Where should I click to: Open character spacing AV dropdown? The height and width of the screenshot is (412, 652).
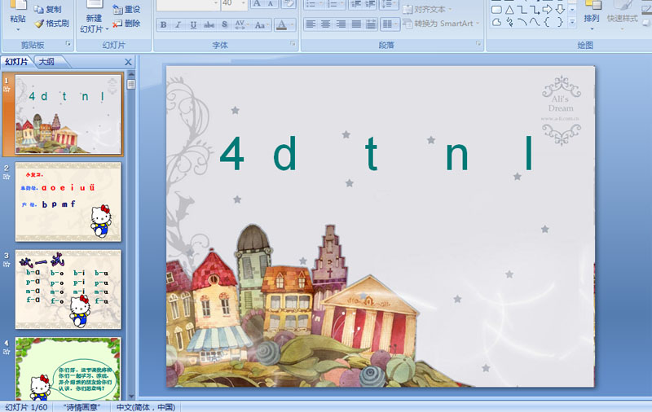coord(240,25)
